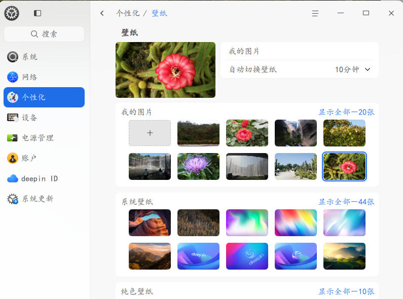This screenshot has height=299, width=403.
Task: Show all 44 system wallpapers
Action: click(346, 202)
